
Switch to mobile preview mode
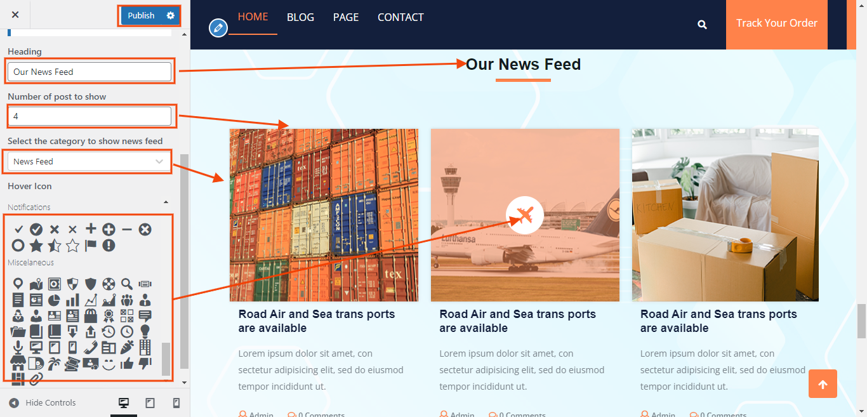pyautogui.click(x=176, y=403)
